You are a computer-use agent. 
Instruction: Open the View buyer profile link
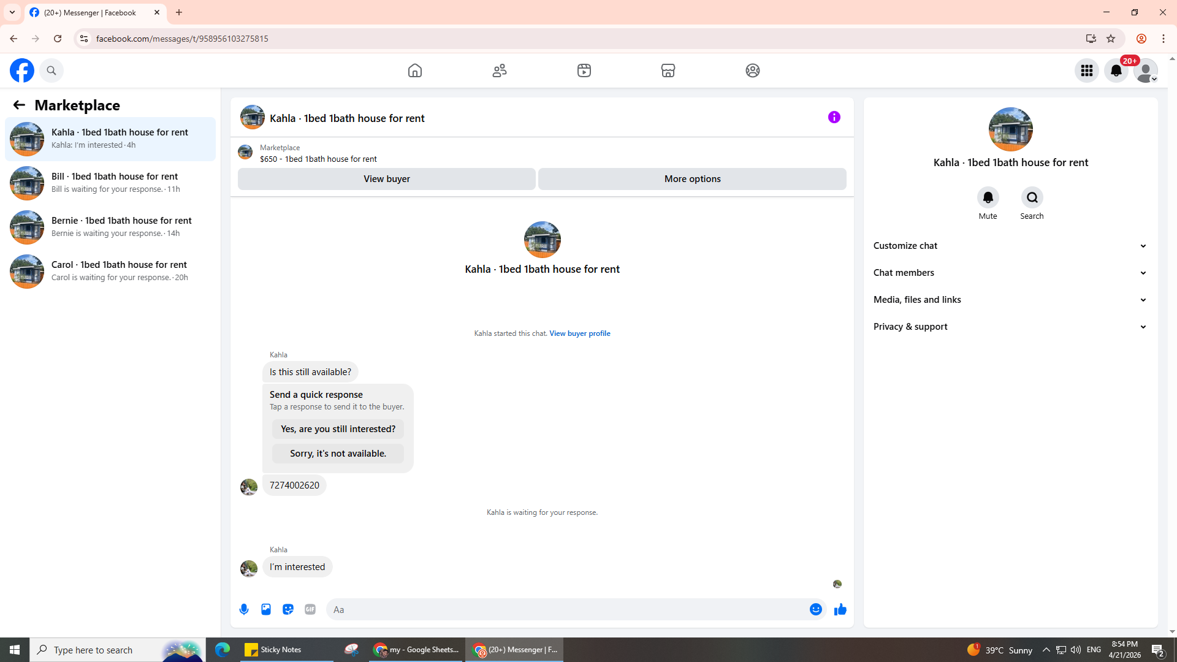(x=580, y=333)
